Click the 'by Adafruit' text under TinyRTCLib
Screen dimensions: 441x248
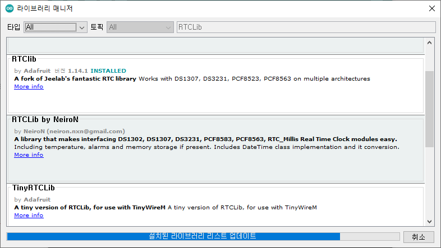point(33,199)
